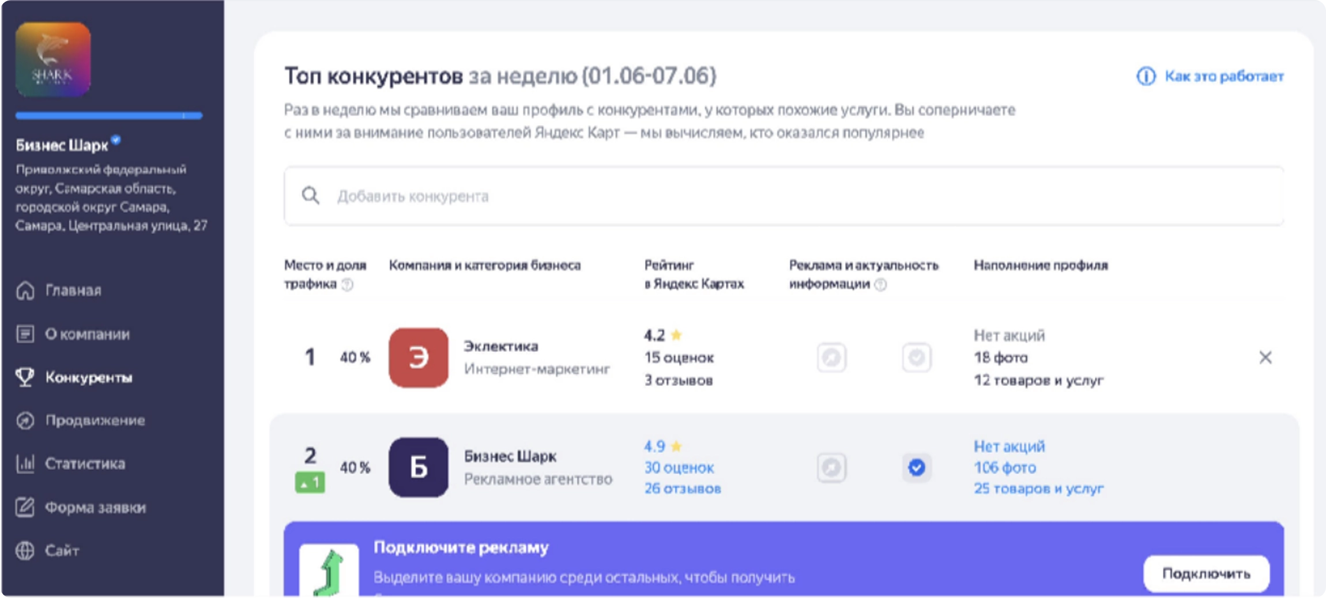Viewport: 1326px width, 598px height.
Task: Click the info icon beside Как это работает
Action: (1146, 76)
